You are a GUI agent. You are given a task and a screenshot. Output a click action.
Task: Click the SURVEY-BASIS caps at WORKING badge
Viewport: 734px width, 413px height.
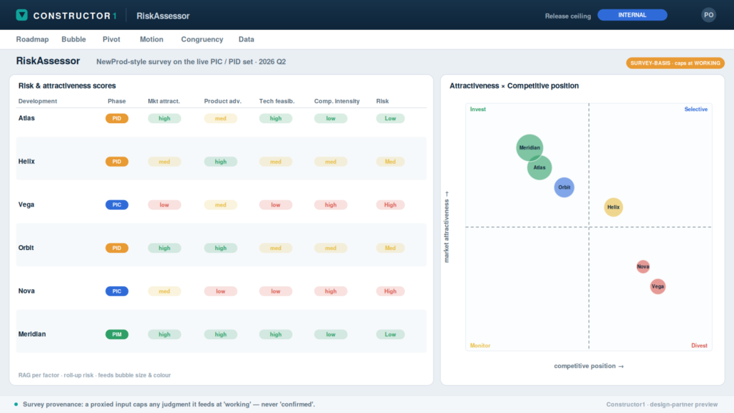(x=675, y=63)
